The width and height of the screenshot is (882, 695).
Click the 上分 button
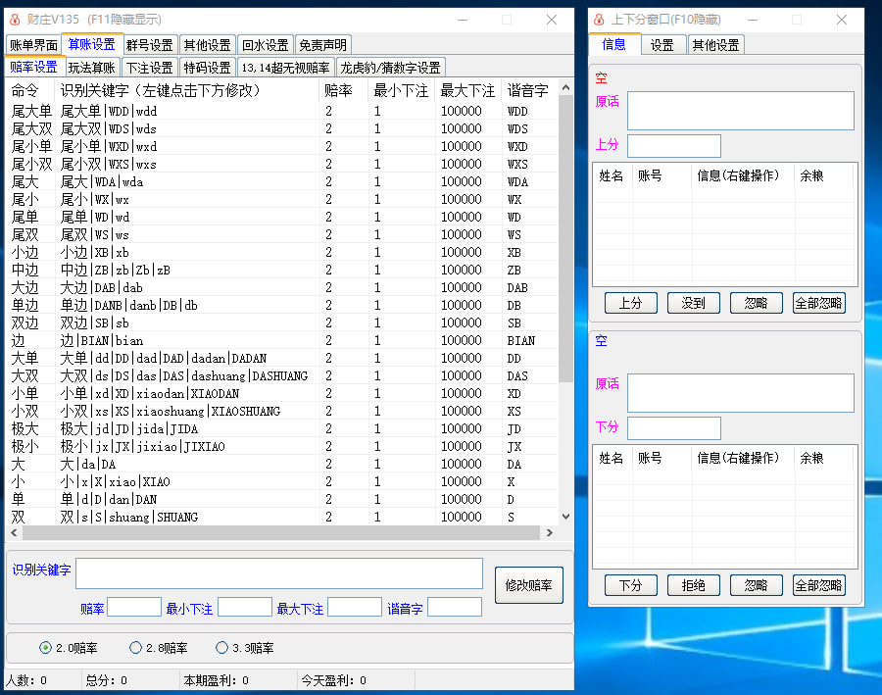[x=630, y=303]
